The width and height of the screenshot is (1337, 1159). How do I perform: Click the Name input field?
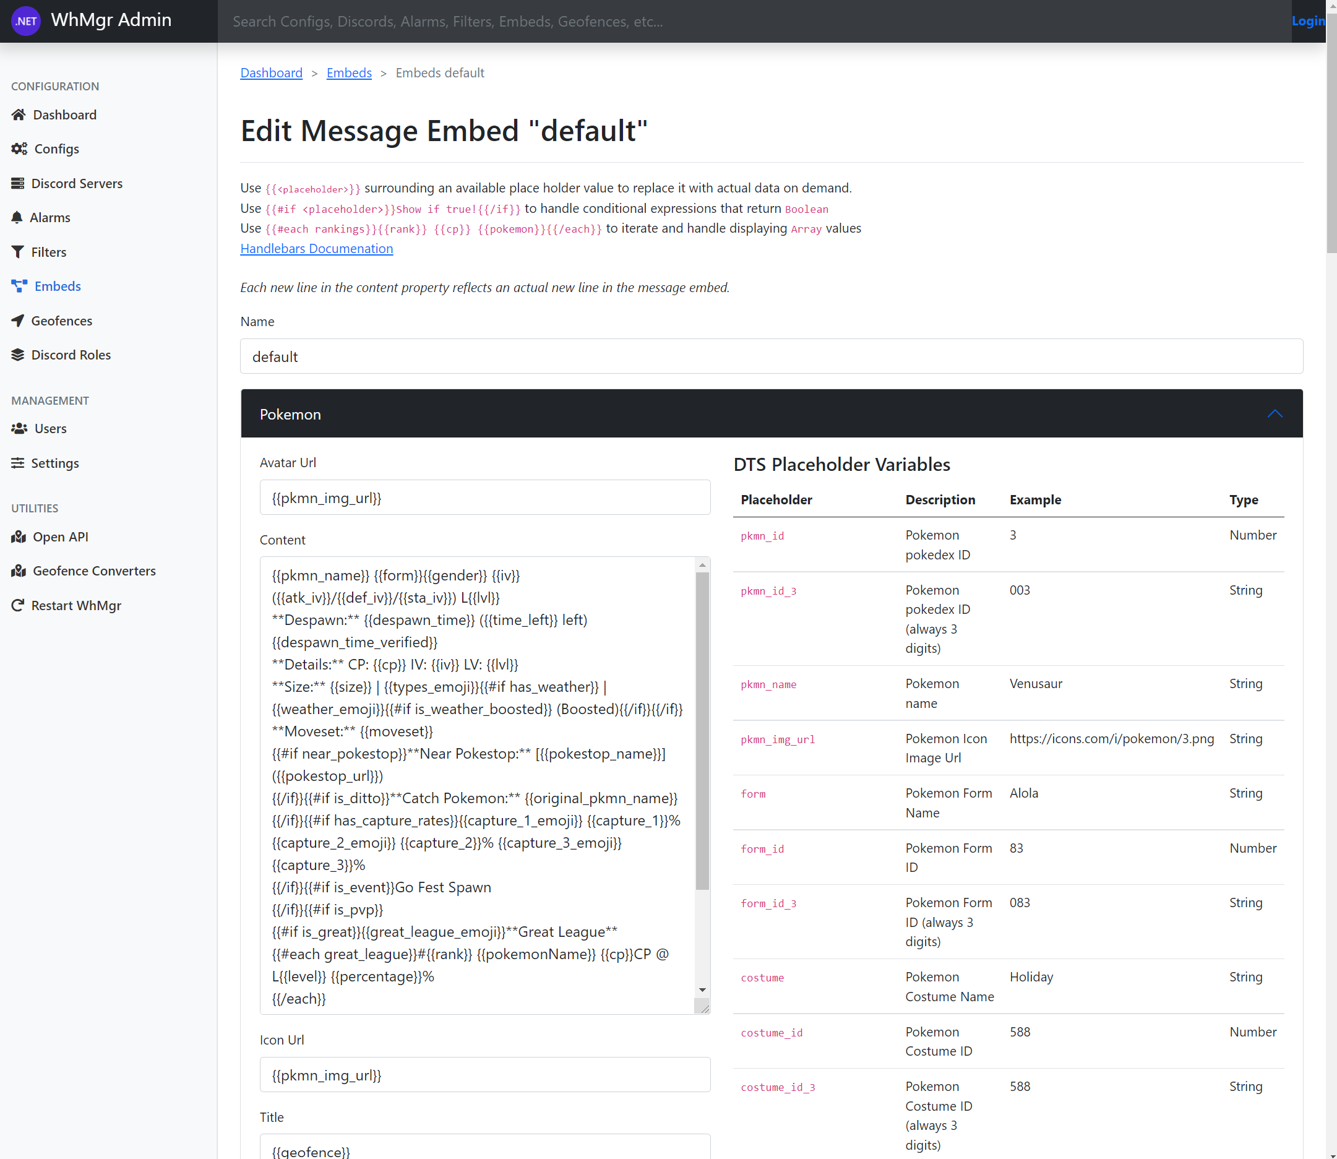(x=771, y=356)
